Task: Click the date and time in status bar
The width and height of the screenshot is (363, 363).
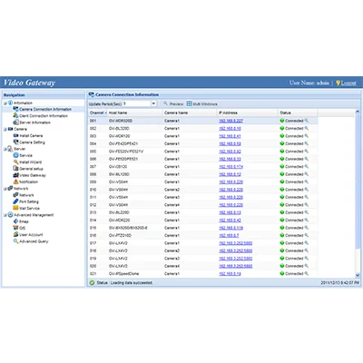Action: 339,282
